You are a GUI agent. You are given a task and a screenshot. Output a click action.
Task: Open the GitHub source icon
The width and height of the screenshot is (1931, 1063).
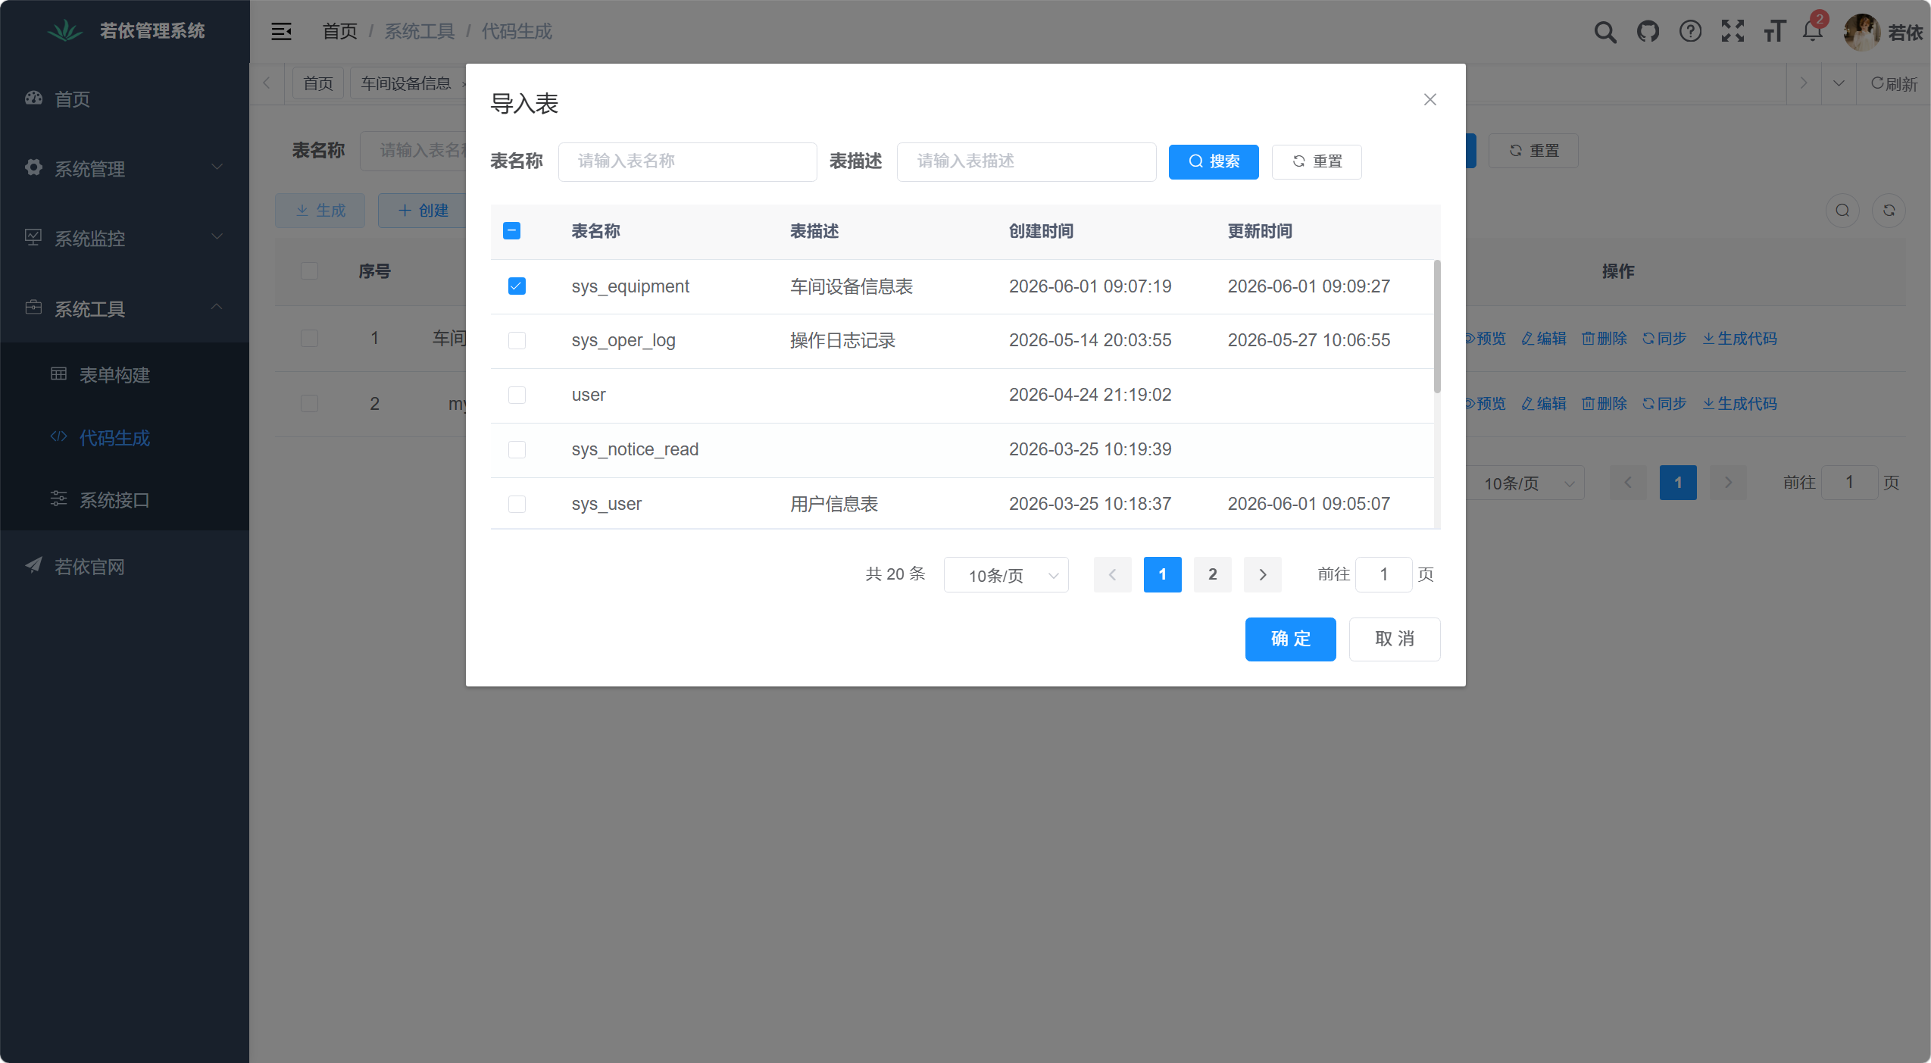[1648, 32]
